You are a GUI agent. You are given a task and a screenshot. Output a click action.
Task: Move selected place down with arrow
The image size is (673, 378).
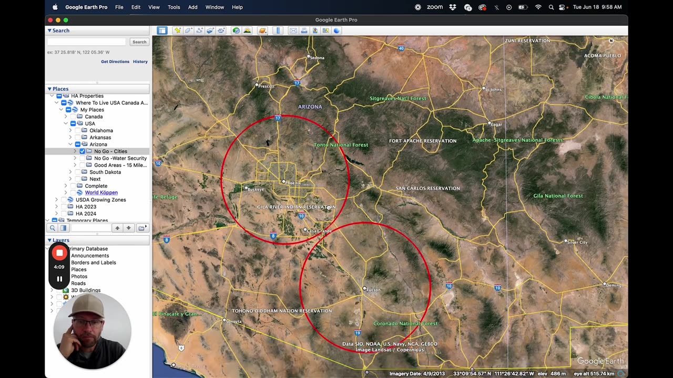click(128, 228)
